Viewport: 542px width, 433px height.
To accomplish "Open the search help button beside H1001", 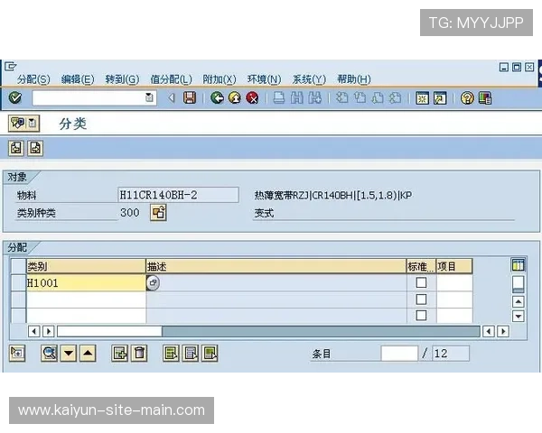I will (x=154, y=282).
